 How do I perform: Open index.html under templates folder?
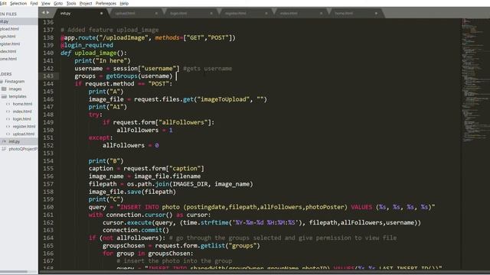22,112
